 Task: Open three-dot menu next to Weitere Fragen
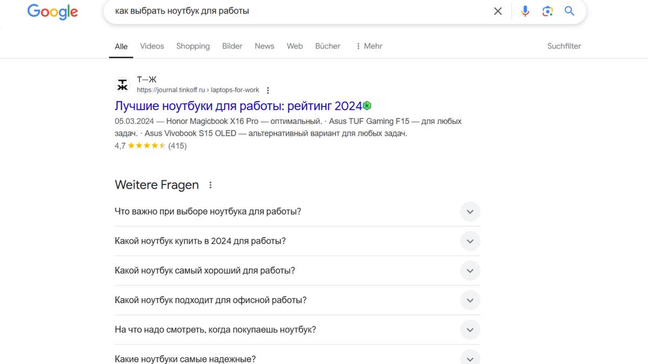[211, 185]
